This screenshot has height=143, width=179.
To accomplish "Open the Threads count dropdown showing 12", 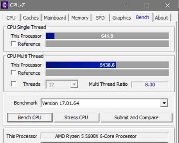I will click(62, 84).
